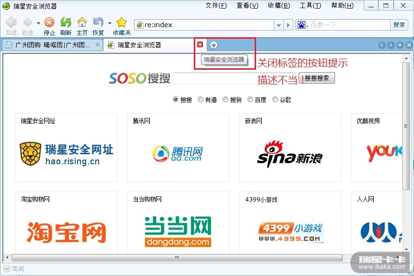
Task: Click the address bar showing re:index
Action: click(x=204, y=25)
